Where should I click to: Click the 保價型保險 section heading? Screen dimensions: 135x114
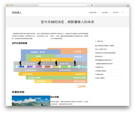(x=18, y=92)
